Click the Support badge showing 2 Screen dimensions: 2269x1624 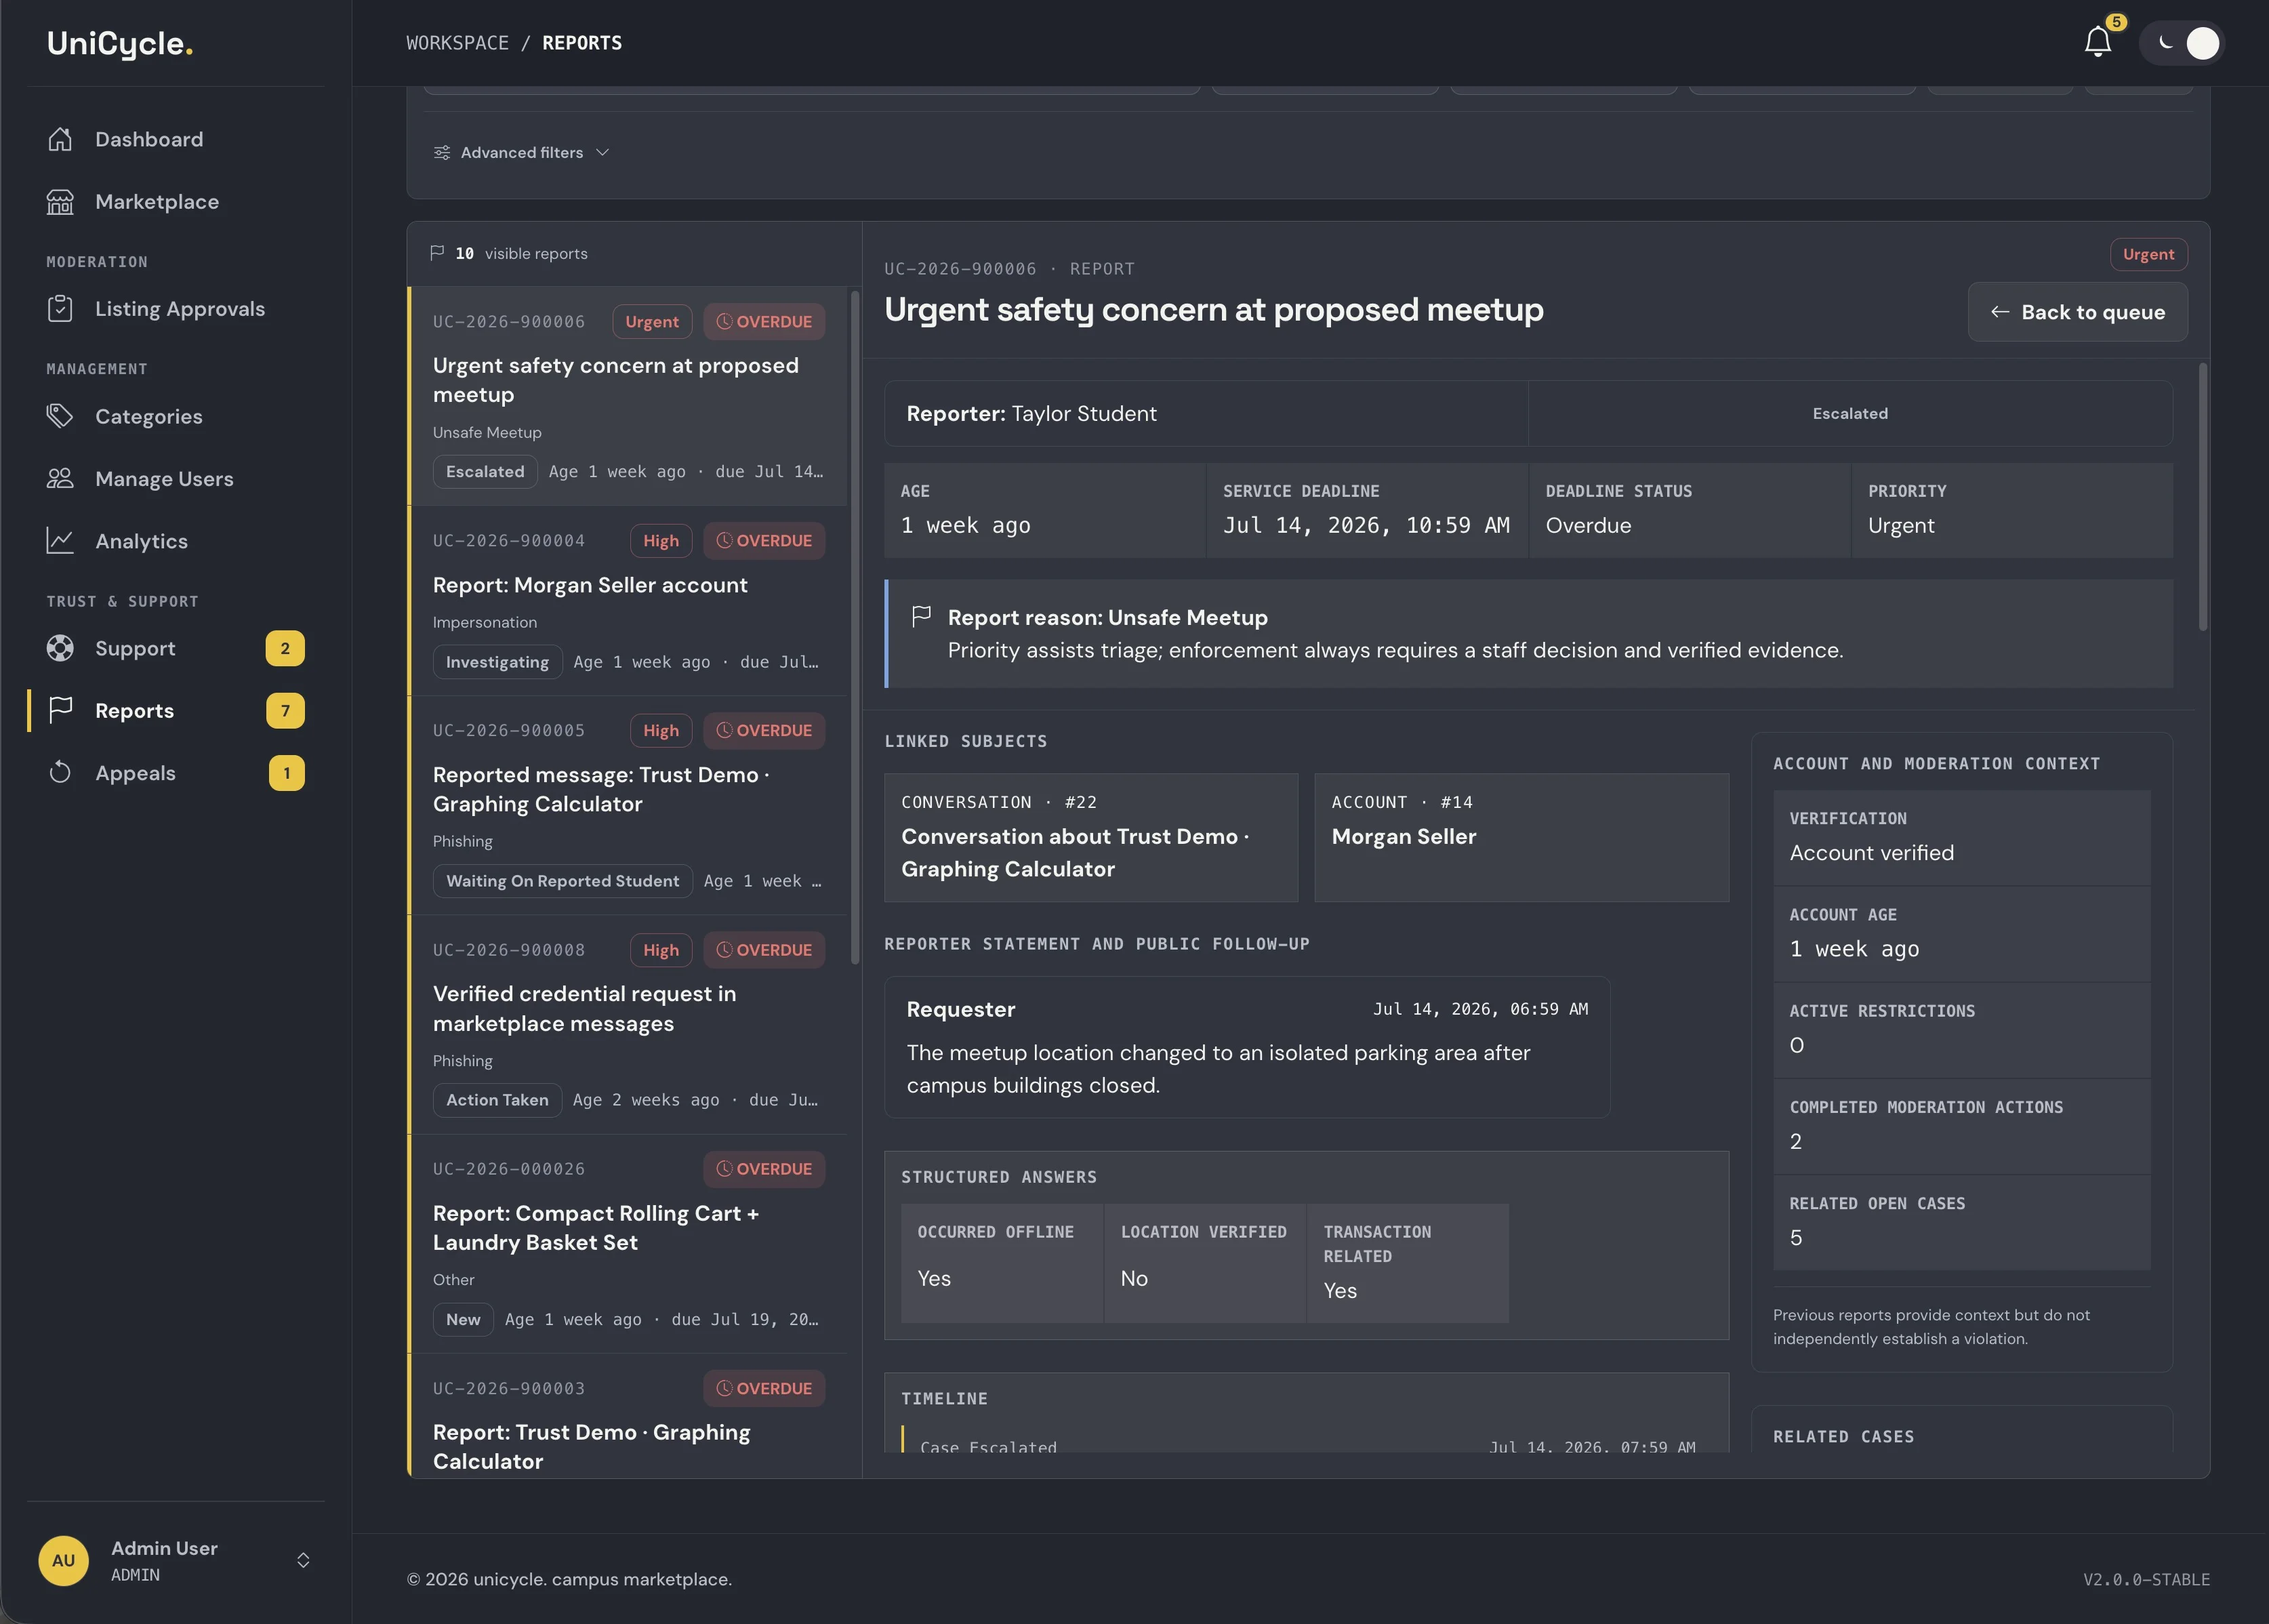[285, 648]
